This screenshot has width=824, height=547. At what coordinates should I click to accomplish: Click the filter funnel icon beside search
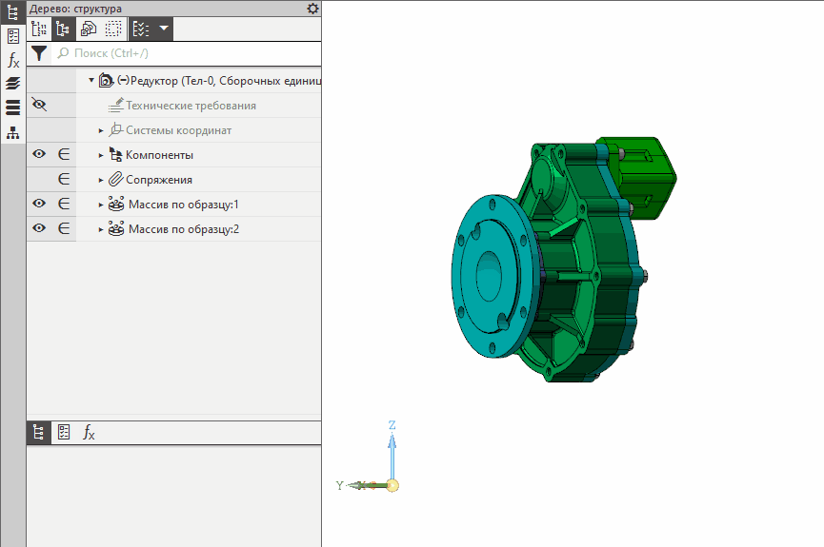pyautogui.click(x=39, y=53)
